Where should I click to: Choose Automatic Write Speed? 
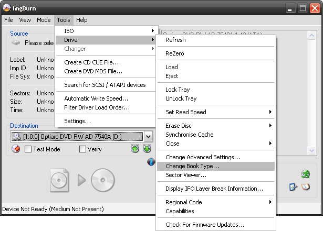[x=106, y=98]
